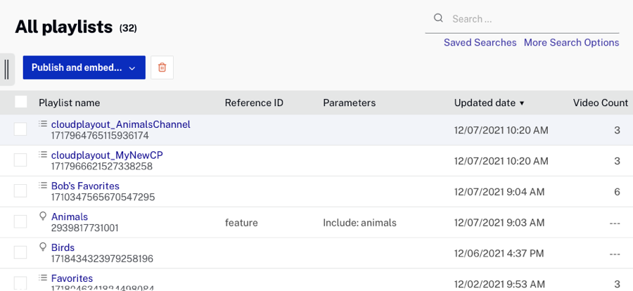Screen dimensions: 633x291
Task: Select the cloudplayout_AnimalsChannel row checkbox
Action: pyautogui.click(x=20, y=129)
